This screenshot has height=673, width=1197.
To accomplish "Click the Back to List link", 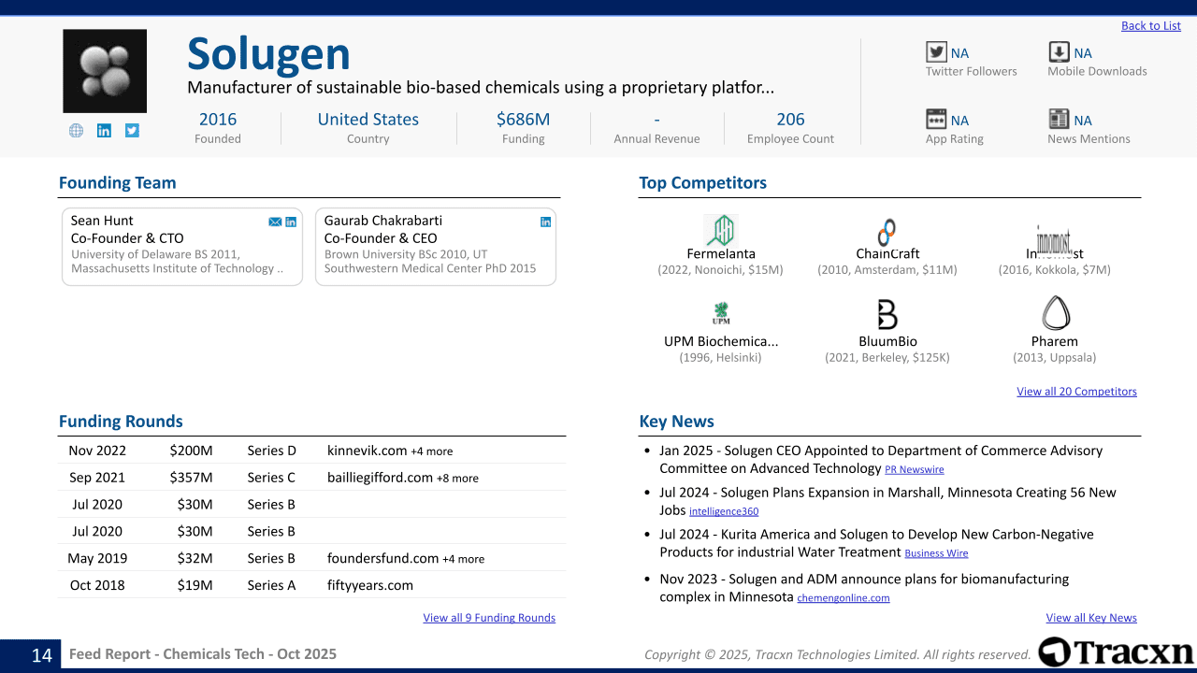I will pos(1150,26).
